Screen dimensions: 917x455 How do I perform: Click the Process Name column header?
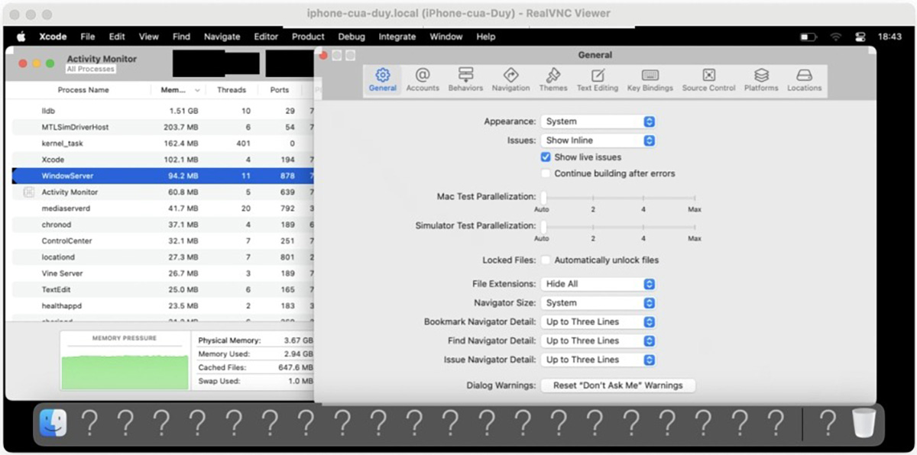[x=83, y=90]
